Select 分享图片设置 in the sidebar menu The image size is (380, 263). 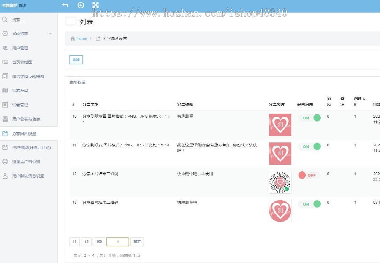coord(25,133)
